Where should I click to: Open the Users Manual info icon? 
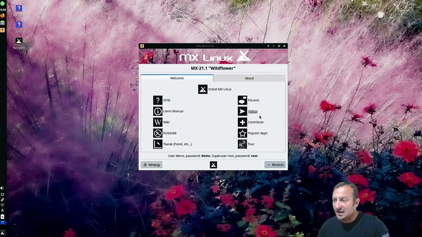158,111
